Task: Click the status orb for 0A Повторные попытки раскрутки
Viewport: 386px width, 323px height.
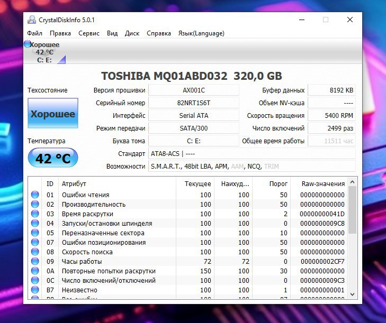Action: pyautogui.click(x=35, y=271)
